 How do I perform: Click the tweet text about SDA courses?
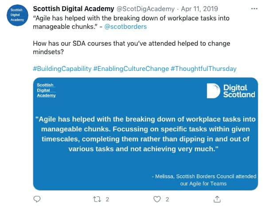pos(132,47)
